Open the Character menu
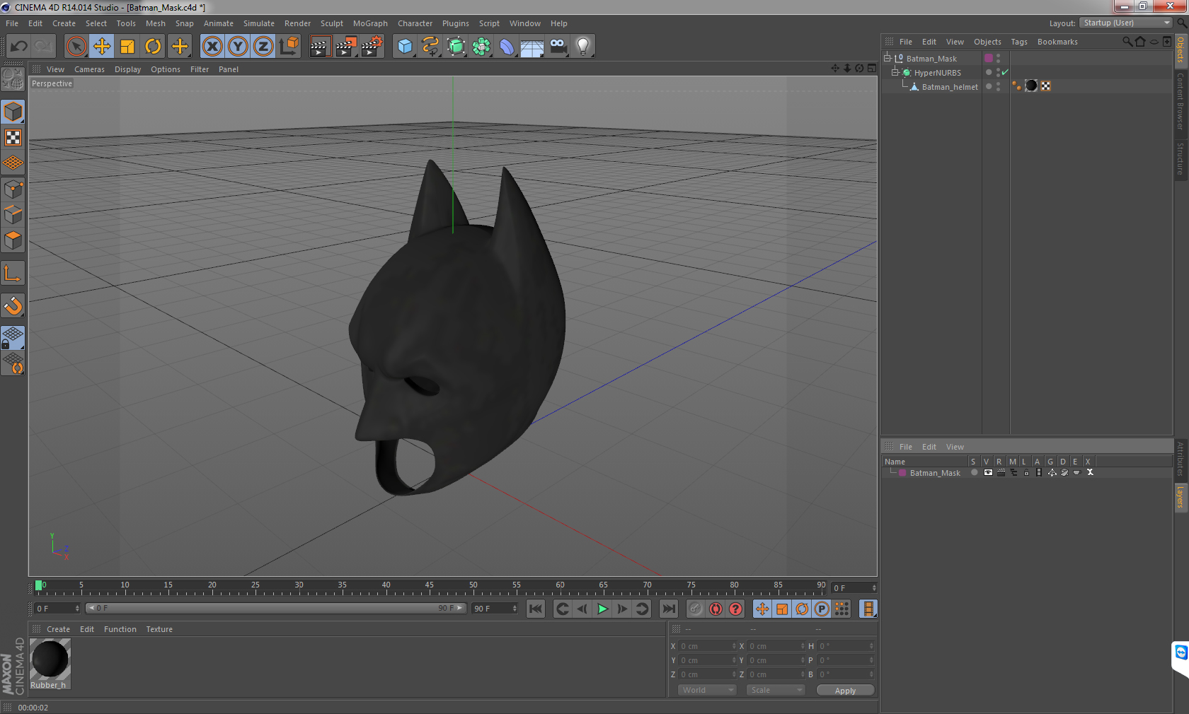 [x=415, y=23]
